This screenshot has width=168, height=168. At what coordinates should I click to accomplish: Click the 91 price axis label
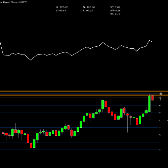160,113
